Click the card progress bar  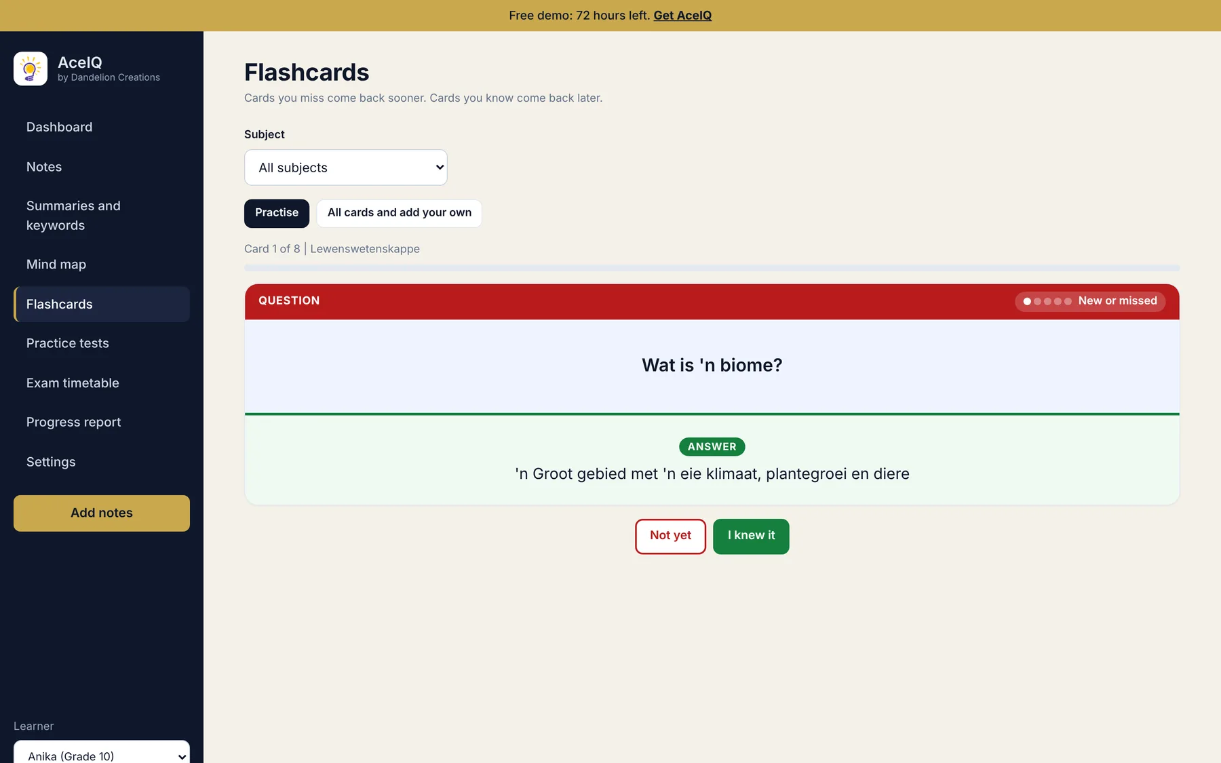click(712, 268)
